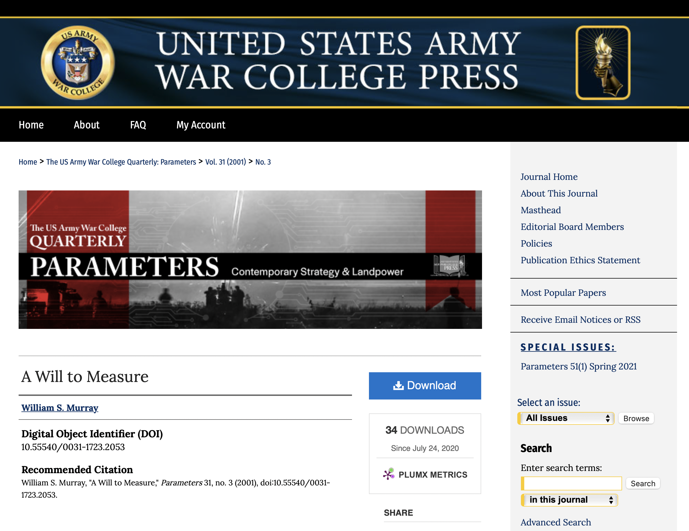View Most Popular Papers

pyautogui.click(x=563, y=293)
